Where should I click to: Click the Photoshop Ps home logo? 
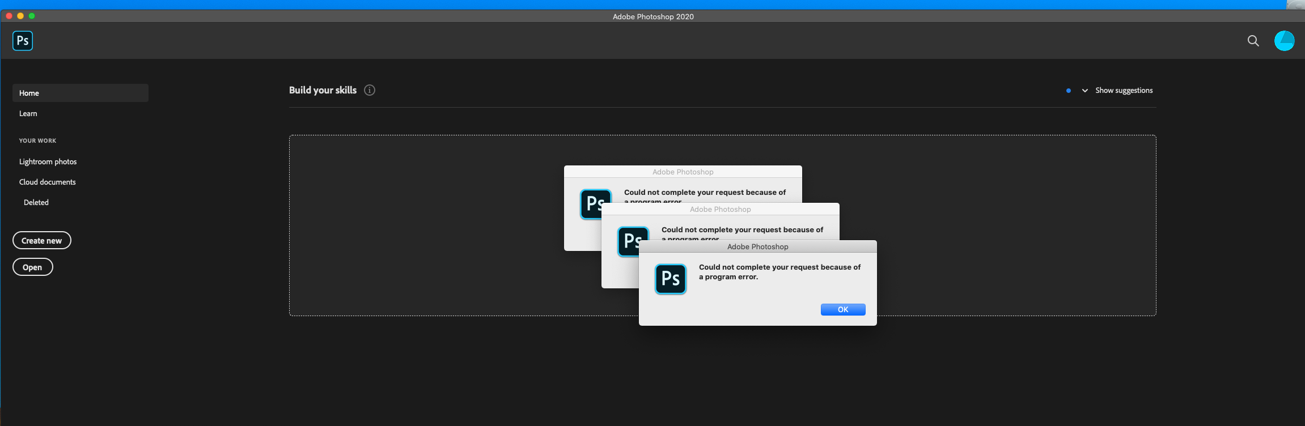pyautogui.click(x=23, y=41)
